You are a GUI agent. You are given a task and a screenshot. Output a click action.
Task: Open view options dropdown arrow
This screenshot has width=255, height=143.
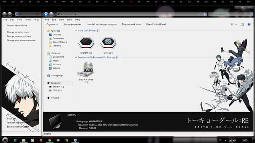click(x=236, y=24)
